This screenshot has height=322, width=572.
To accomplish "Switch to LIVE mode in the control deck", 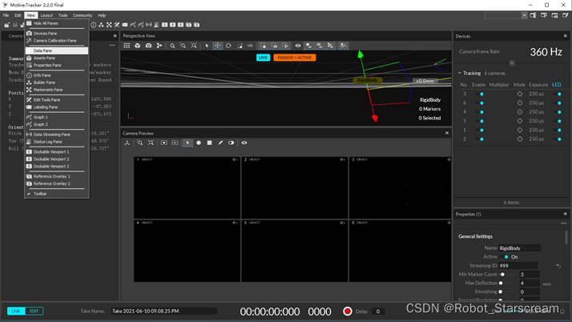I will coord(16,311).
